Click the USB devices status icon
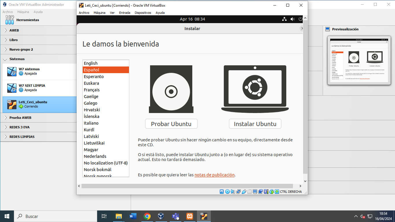 click(x=244, y=191)
